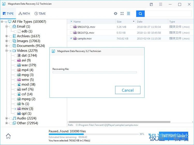Viewport: 194px width, 145px height.
Task: Collapse the Videos tree node
Action: [6, 51]
